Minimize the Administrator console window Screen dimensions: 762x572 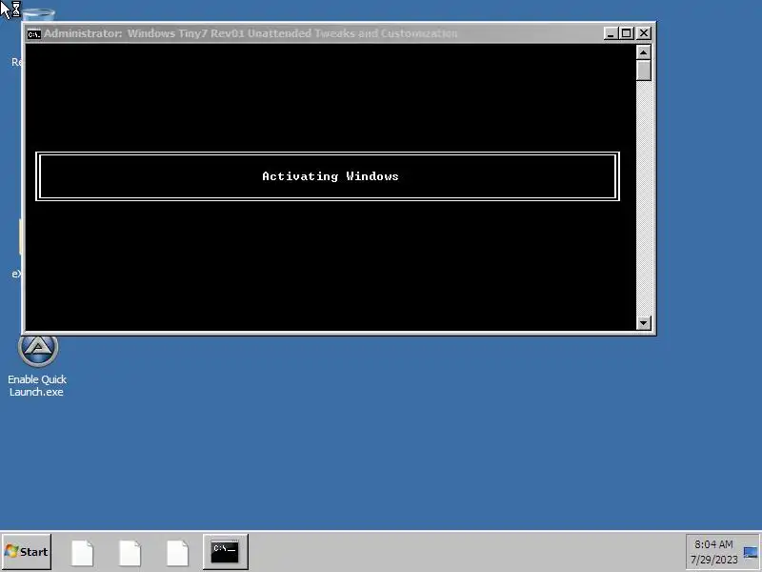point(611,33)
